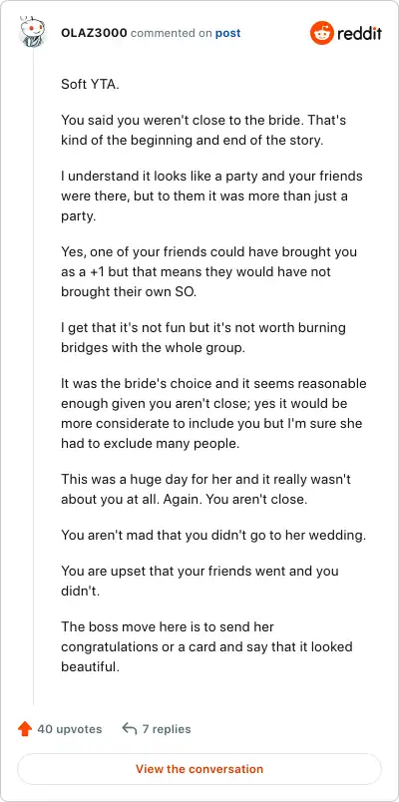This screenshot has width=399, height=802.
Task: Click the "Soft YTA." opening line
Action: click(90, 84)
